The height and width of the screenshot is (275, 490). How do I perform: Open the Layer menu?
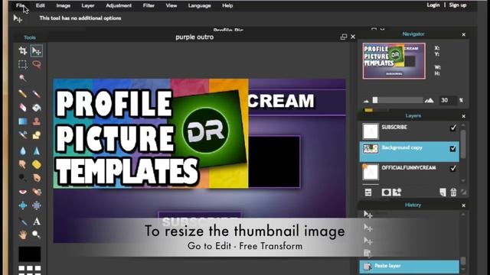pos(88,5)
